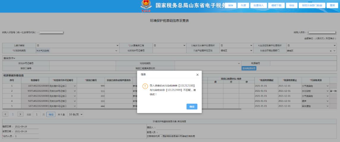
Task: Collapse the 查询条件 section
Action: click(9, 58)
